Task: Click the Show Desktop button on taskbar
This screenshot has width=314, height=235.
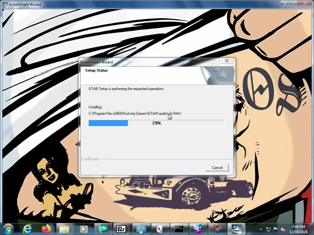Action: coord(312,229)
